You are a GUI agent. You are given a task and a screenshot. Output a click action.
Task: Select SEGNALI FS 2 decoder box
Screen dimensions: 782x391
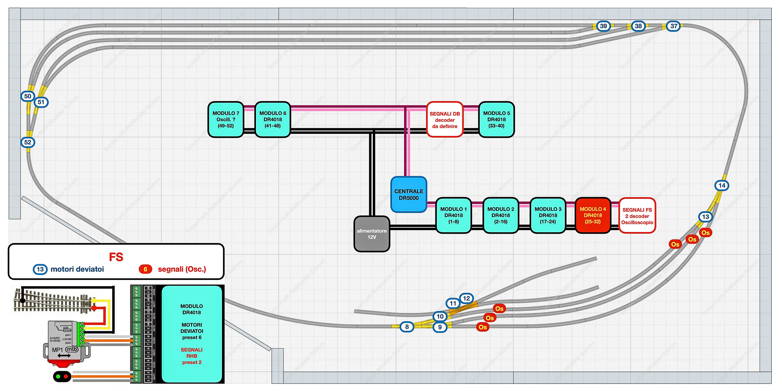637,216
